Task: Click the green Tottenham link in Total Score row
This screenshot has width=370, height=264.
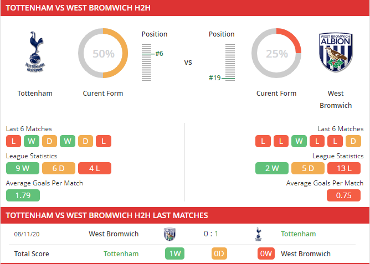Action: point(121,254)
